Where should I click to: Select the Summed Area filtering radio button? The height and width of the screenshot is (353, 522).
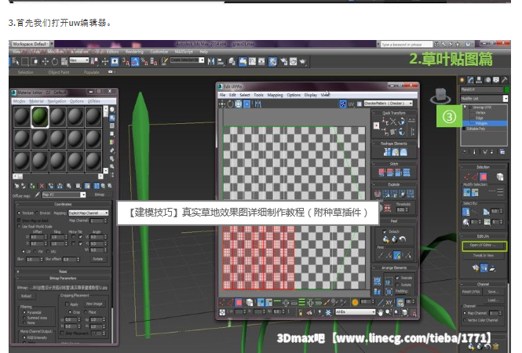tap(24, 318)
